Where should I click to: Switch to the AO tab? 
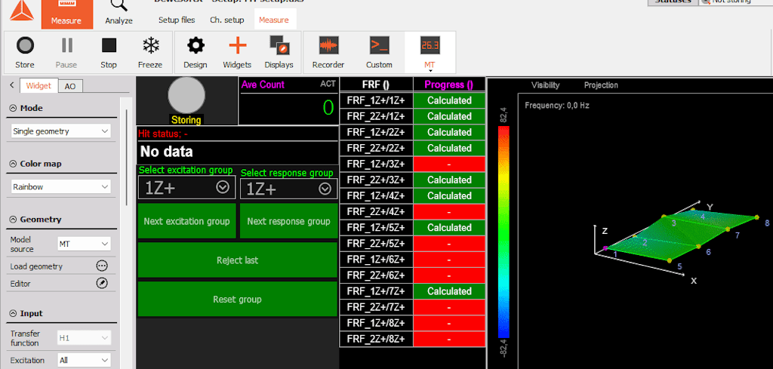pyautogui.click(x=70, y=86)
